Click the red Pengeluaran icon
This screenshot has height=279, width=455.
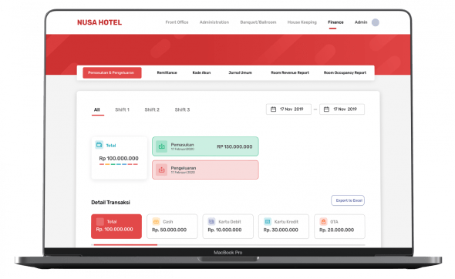point(162,170)
